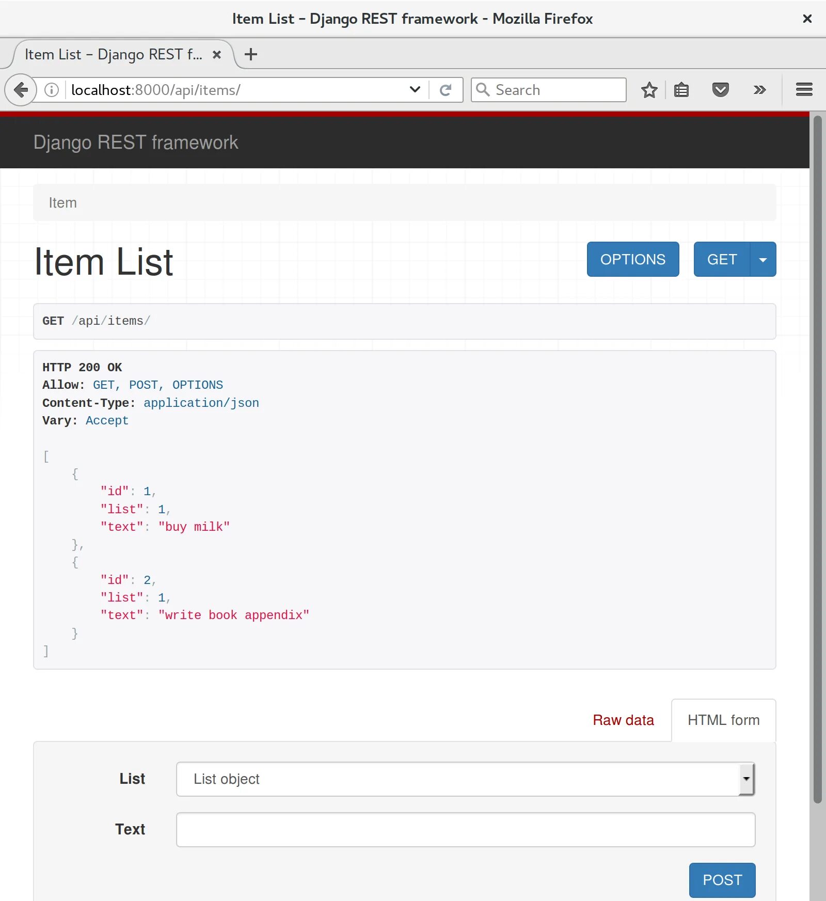Click the "HTTP 200 OK" status line
Image resolution: width=826 pixels, height=901 pixels.
pyautogui.click(x=82, y=367)
